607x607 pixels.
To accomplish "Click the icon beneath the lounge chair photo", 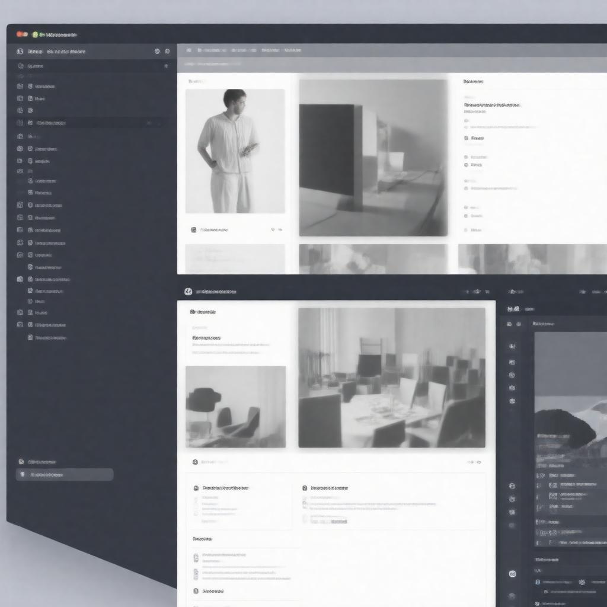I will click(x=195, y=462).
